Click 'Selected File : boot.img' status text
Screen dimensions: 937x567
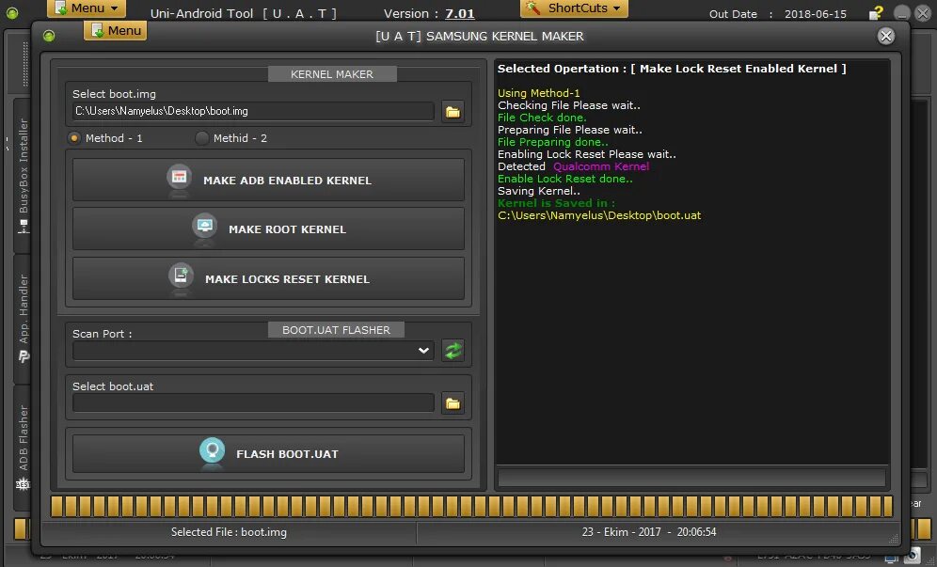pos(229,532)
